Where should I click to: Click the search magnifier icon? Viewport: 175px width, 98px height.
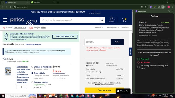pos(102,20)
